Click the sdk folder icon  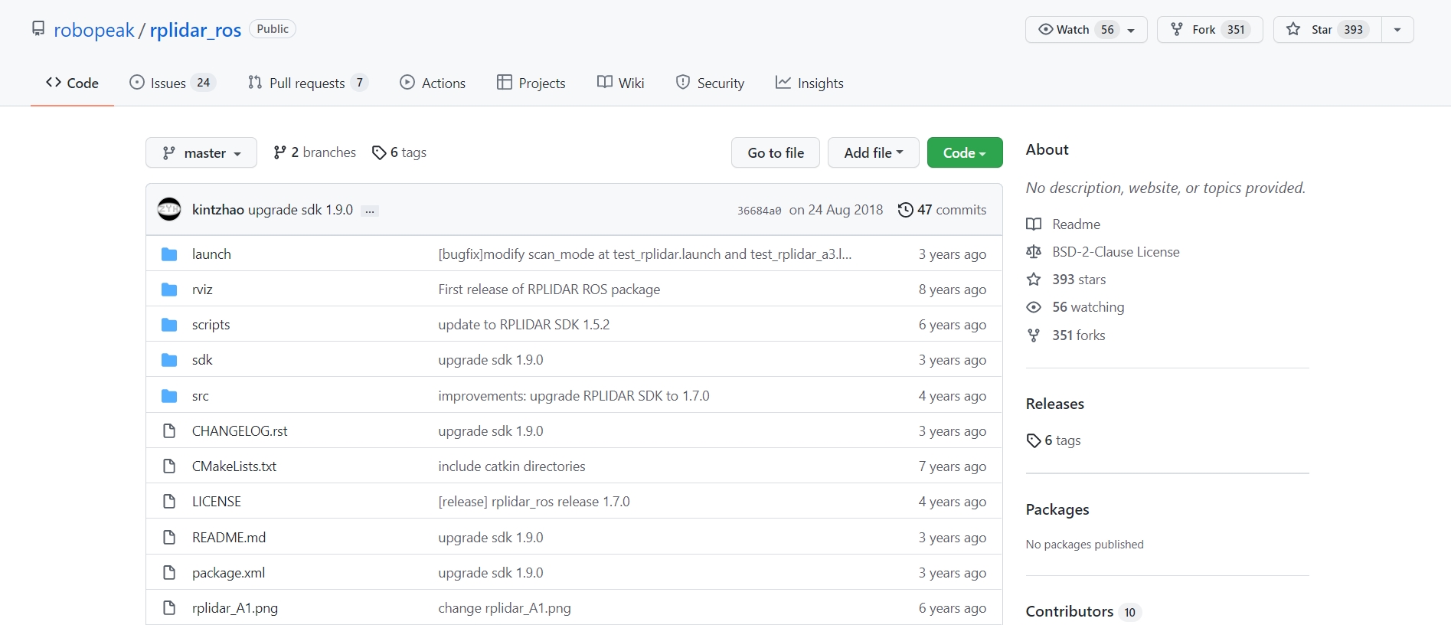coord(169,360)
